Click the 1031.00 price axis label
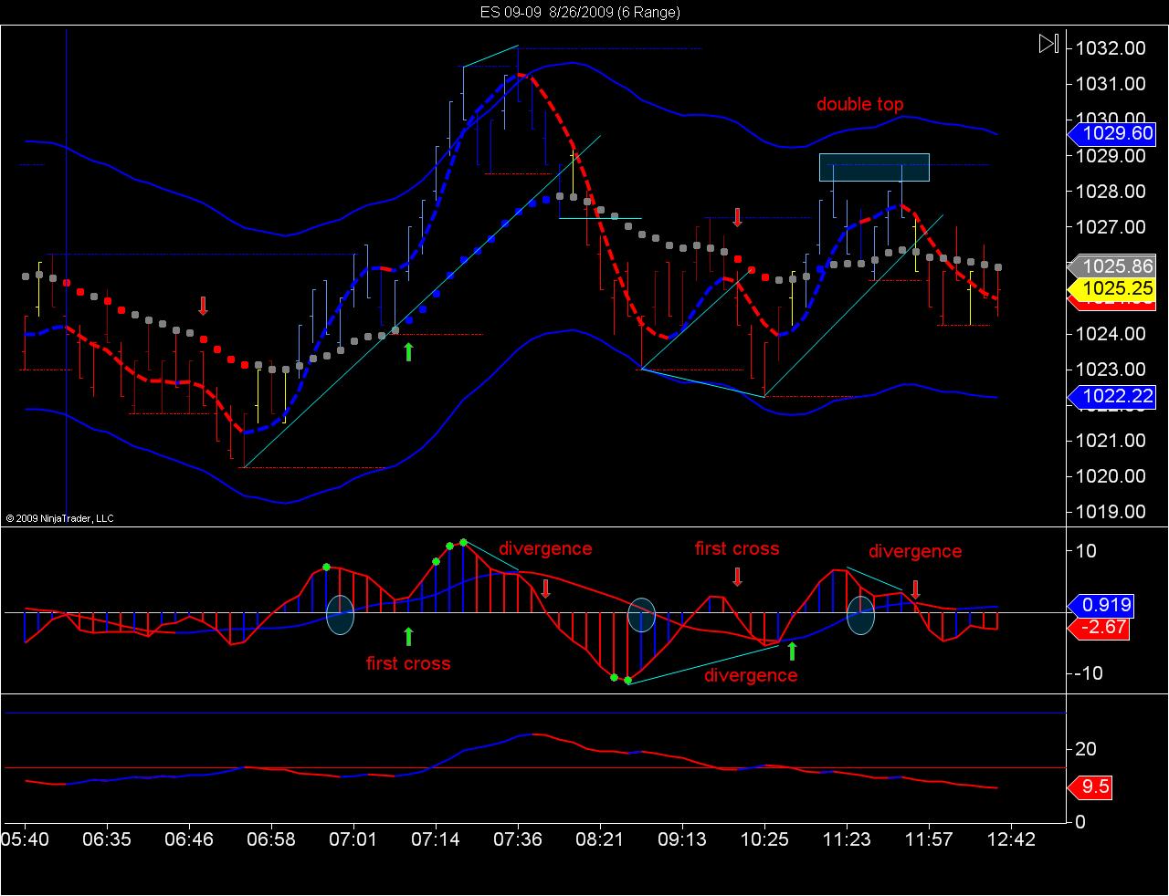 (1110, 83)
